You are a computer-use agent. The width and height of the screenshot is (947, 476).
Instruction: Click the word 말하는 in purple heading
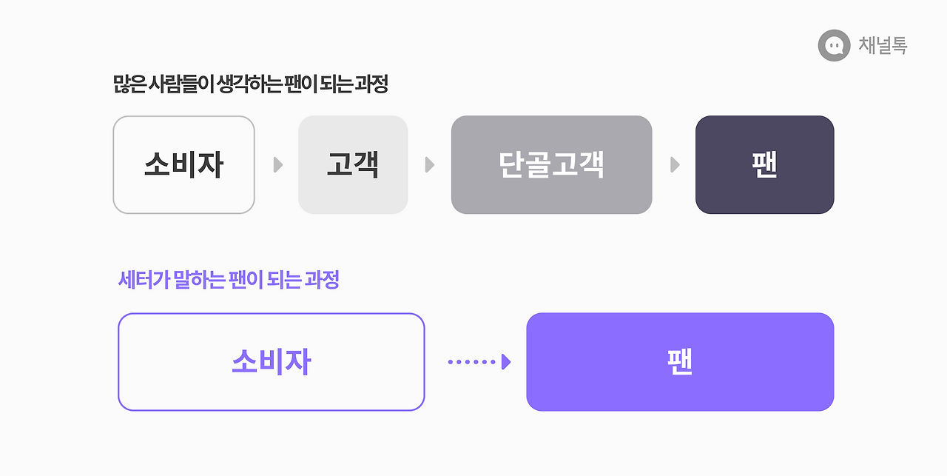(199, 280)
